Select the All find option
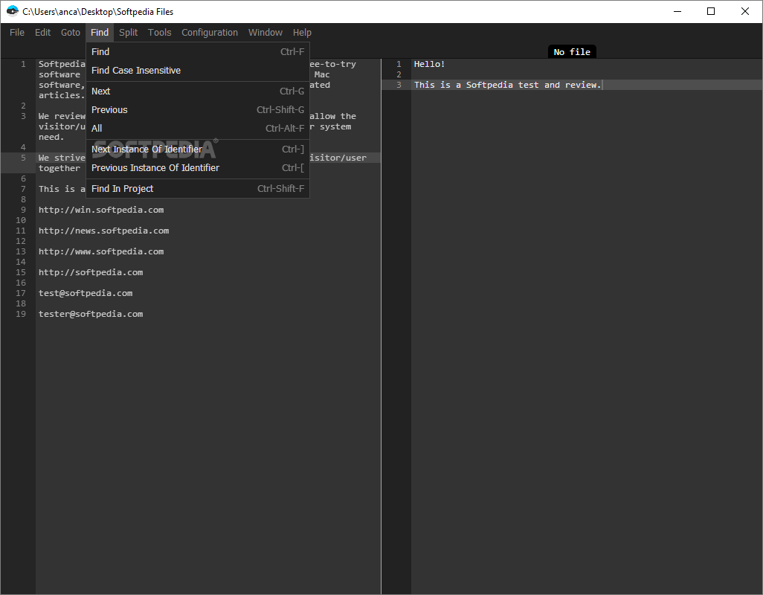The width and height of the screenshot is (763, 595). point(198,129)
